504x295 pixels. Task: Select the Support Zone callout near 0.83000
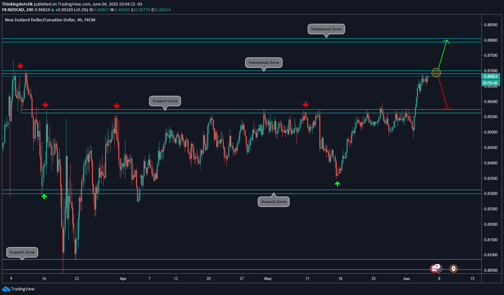click(x=274, y=201)
